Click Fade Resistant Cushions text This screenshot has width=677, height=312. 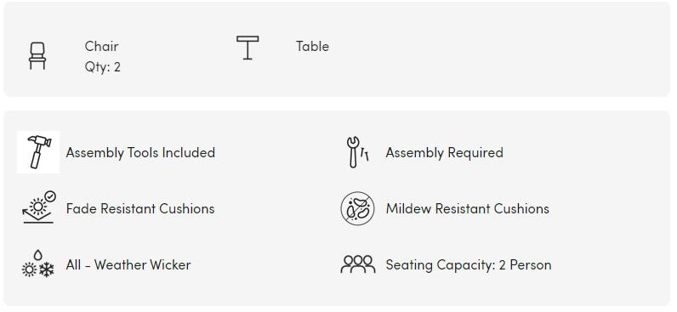[x=140, y=209]
